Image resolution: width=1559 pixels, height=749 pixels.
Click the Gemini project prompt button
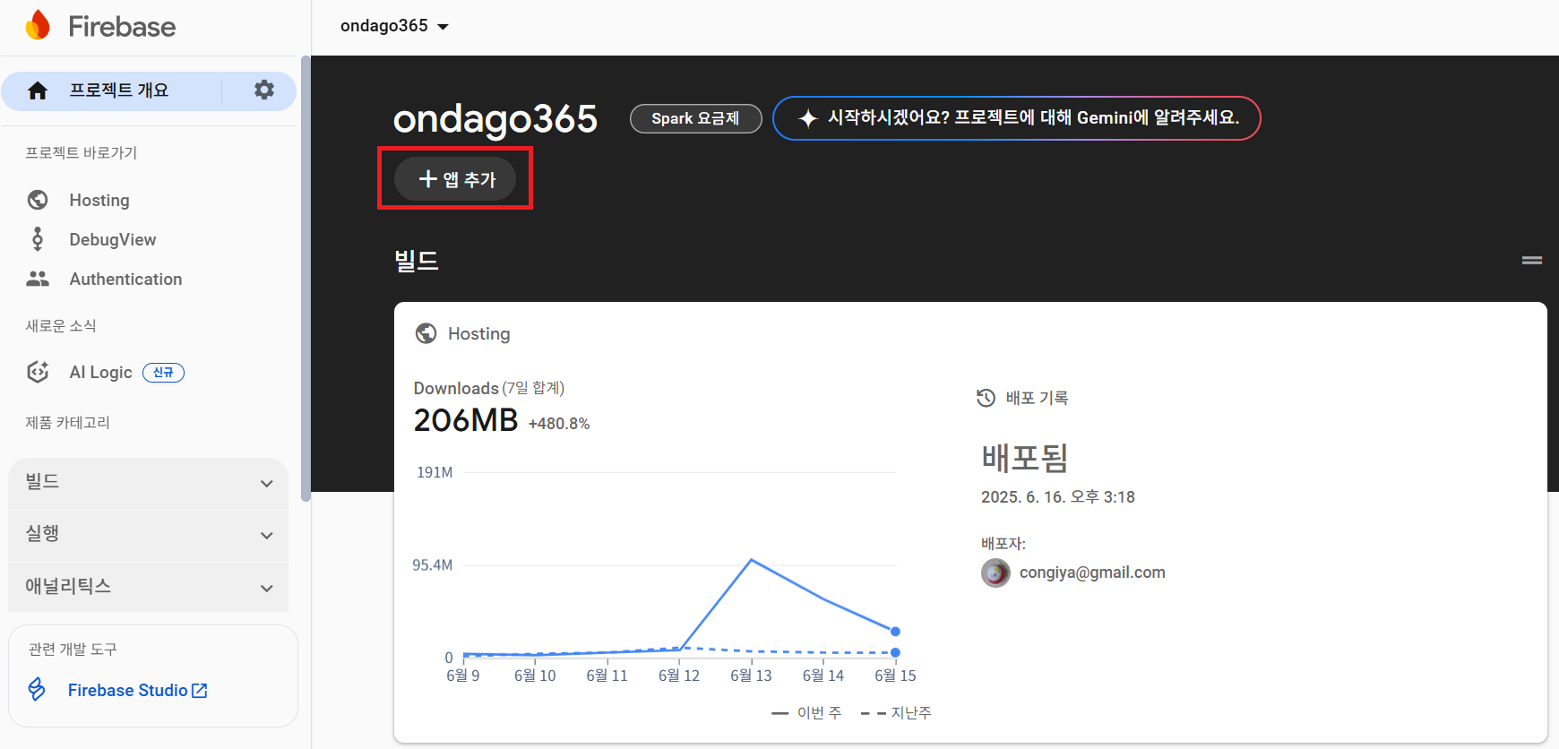(1016, 118)
